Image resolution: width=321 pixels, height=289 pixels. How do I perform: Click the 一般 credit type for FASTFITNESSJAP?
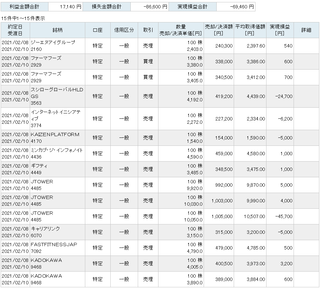[124, 248]
